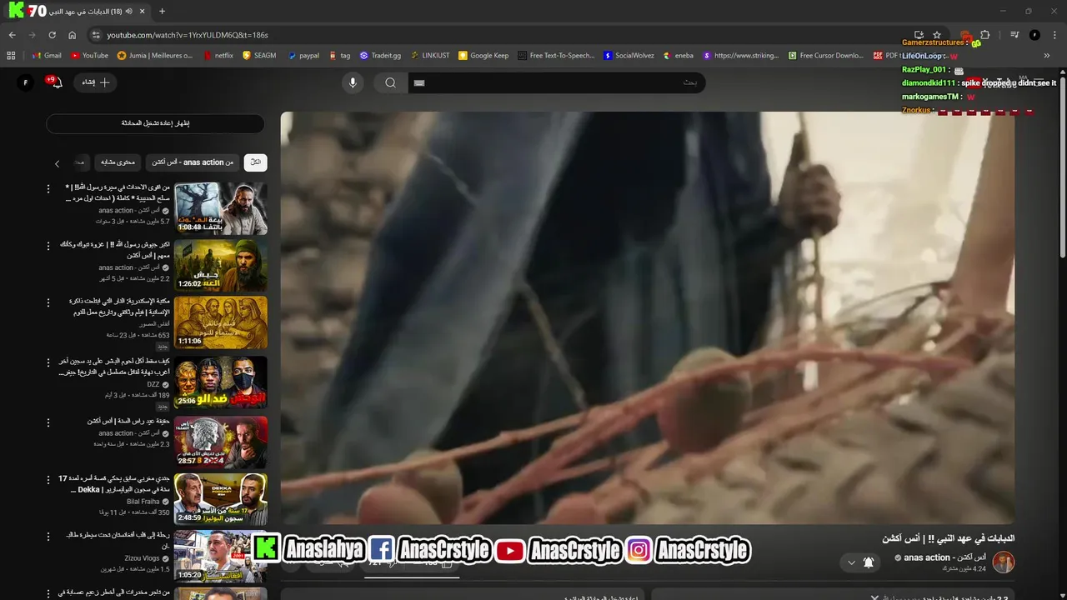This screenshot has height=600, width=1067.
Task: Open options menu for the 1:08:48 video
Action: coord(48,189)
